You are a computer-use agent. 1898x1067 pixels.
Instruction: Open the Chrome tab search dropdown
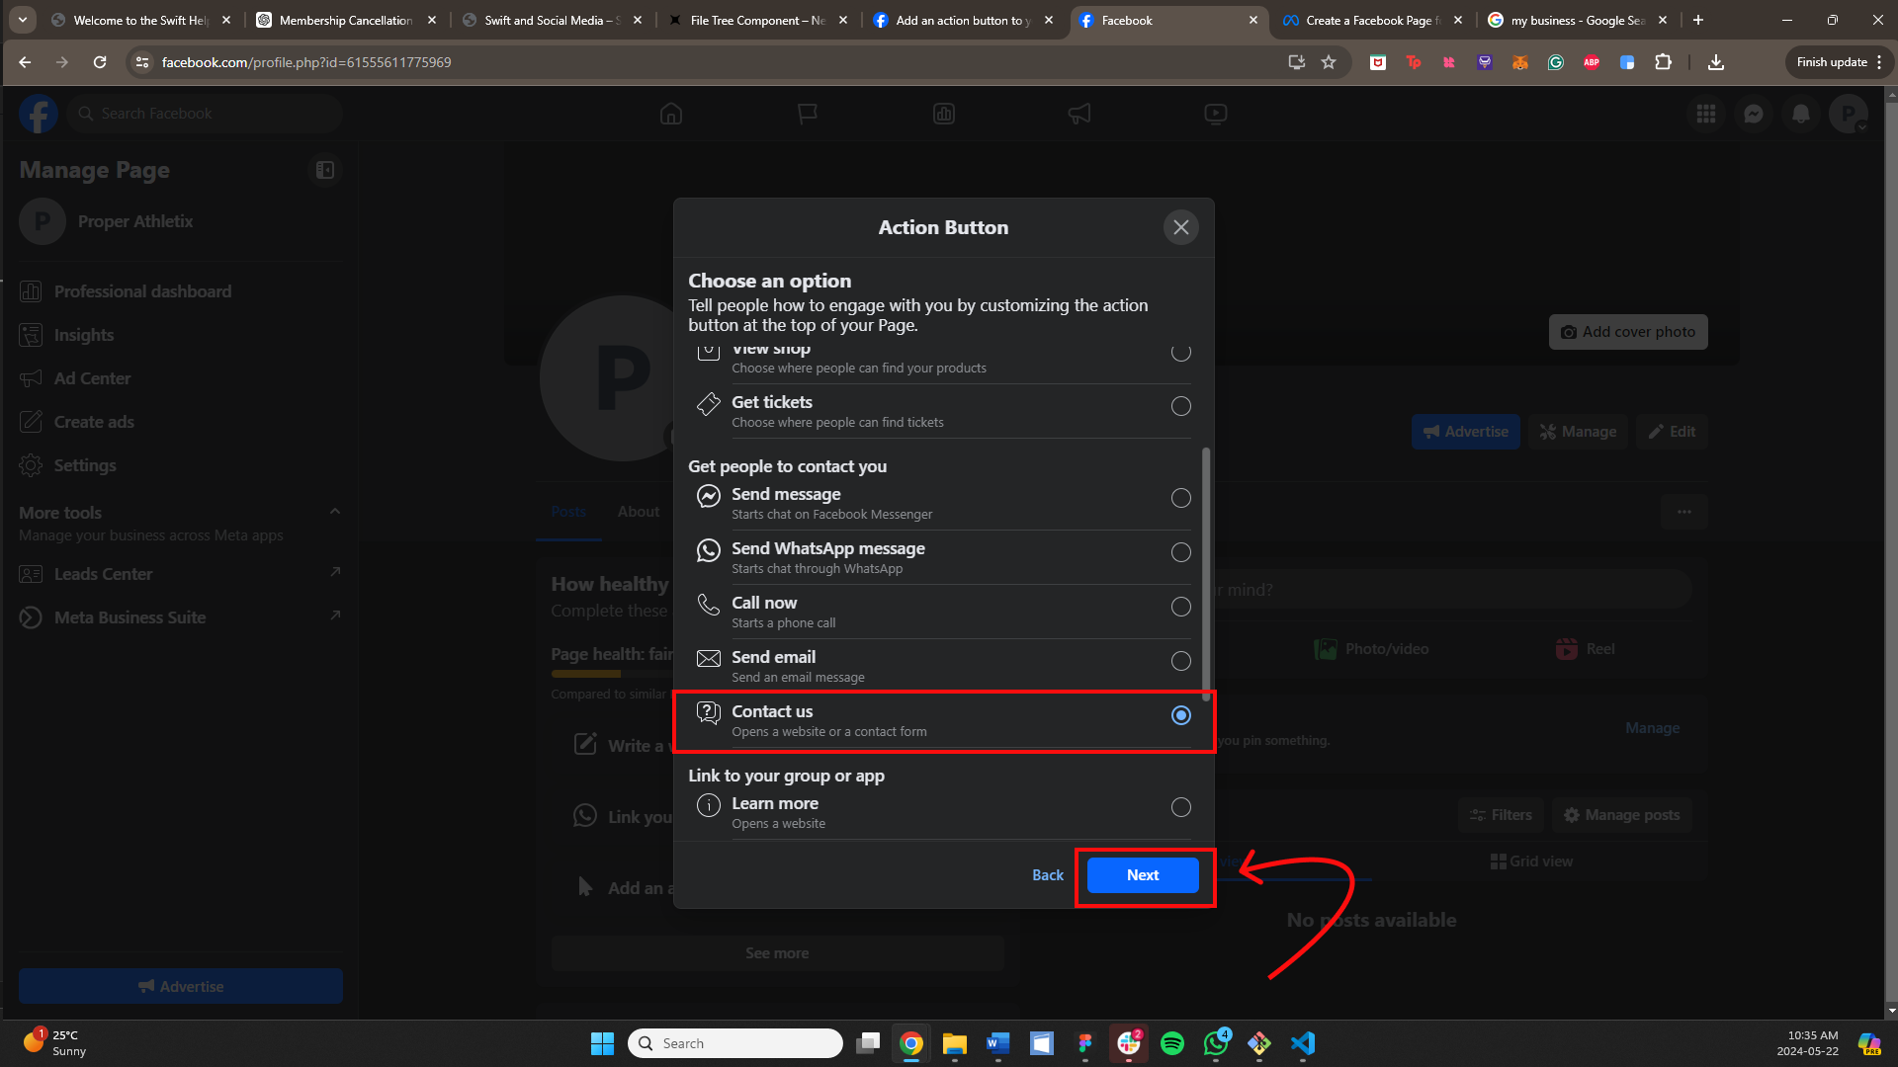tap(22, 20)
